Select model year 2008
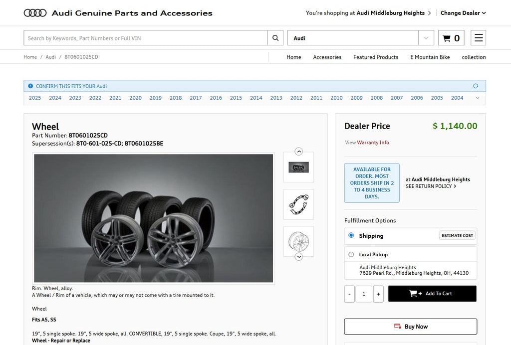Screen dimensions: 511x345 (x=377, y=98)
